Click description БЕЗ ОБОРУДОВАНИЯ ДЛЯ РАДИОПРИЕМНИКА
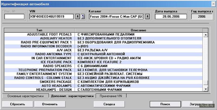This screenshot has height=110, width=217. tap(116, 42)
